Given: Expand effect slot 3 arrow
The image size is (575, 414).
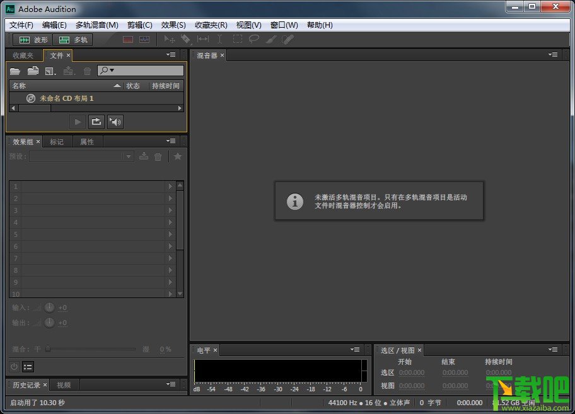Looking at the screenshot, I should 170,210.
